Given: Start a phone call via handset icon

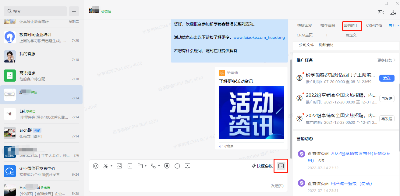Looking at the screenshot, I should [153, 166].
